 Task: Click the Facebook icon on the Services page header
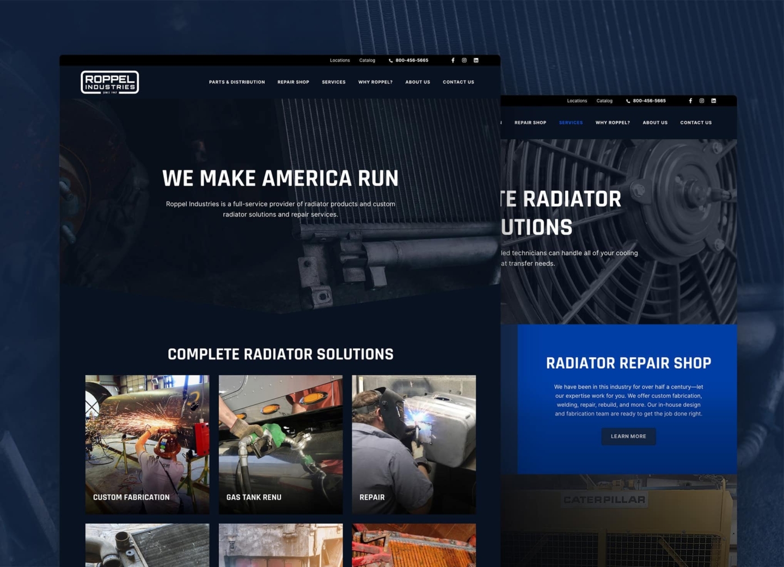690,101
